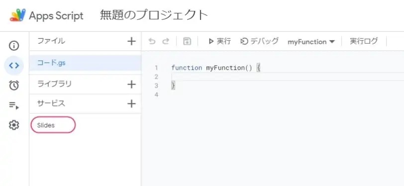404x186 pixels.
Task: Save the project with the floppy icon
Action: click(187, 41)
